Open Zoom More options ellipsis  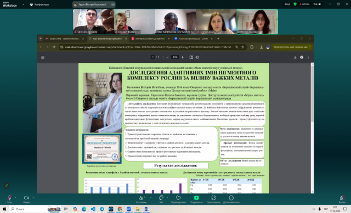click(231, 198)
